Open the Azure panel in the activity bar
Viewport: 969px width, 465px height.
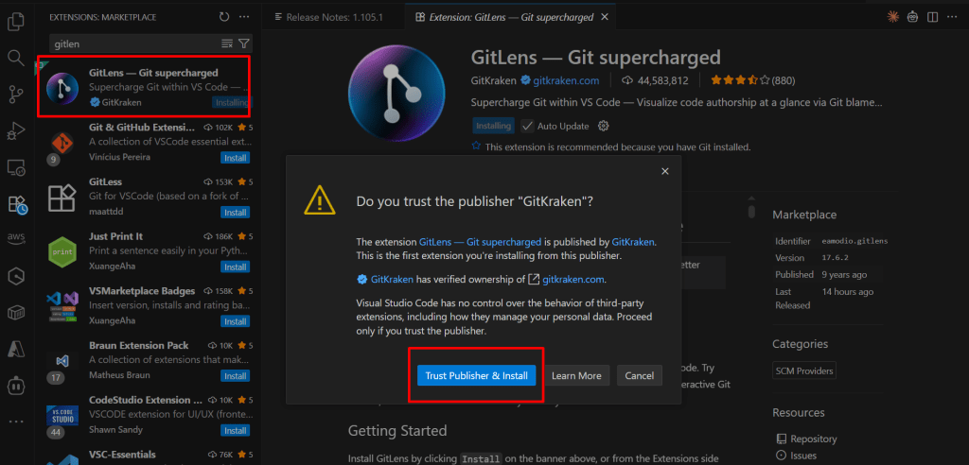click(x=15, y=349)
